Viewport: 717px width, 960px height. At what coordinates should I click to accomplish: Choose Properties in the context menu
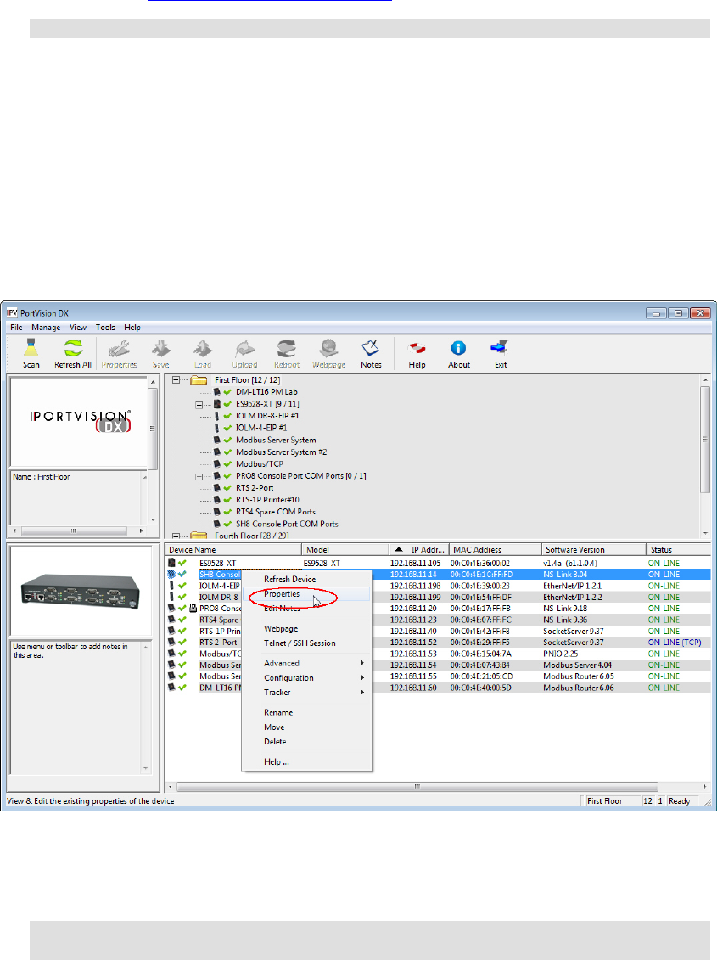click(307, 594)
